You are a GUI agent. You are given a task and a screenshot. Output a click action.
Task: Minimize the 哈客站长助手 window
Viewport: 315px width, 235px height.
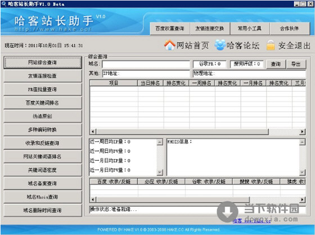pyautogui.click(x=297, y=4)
